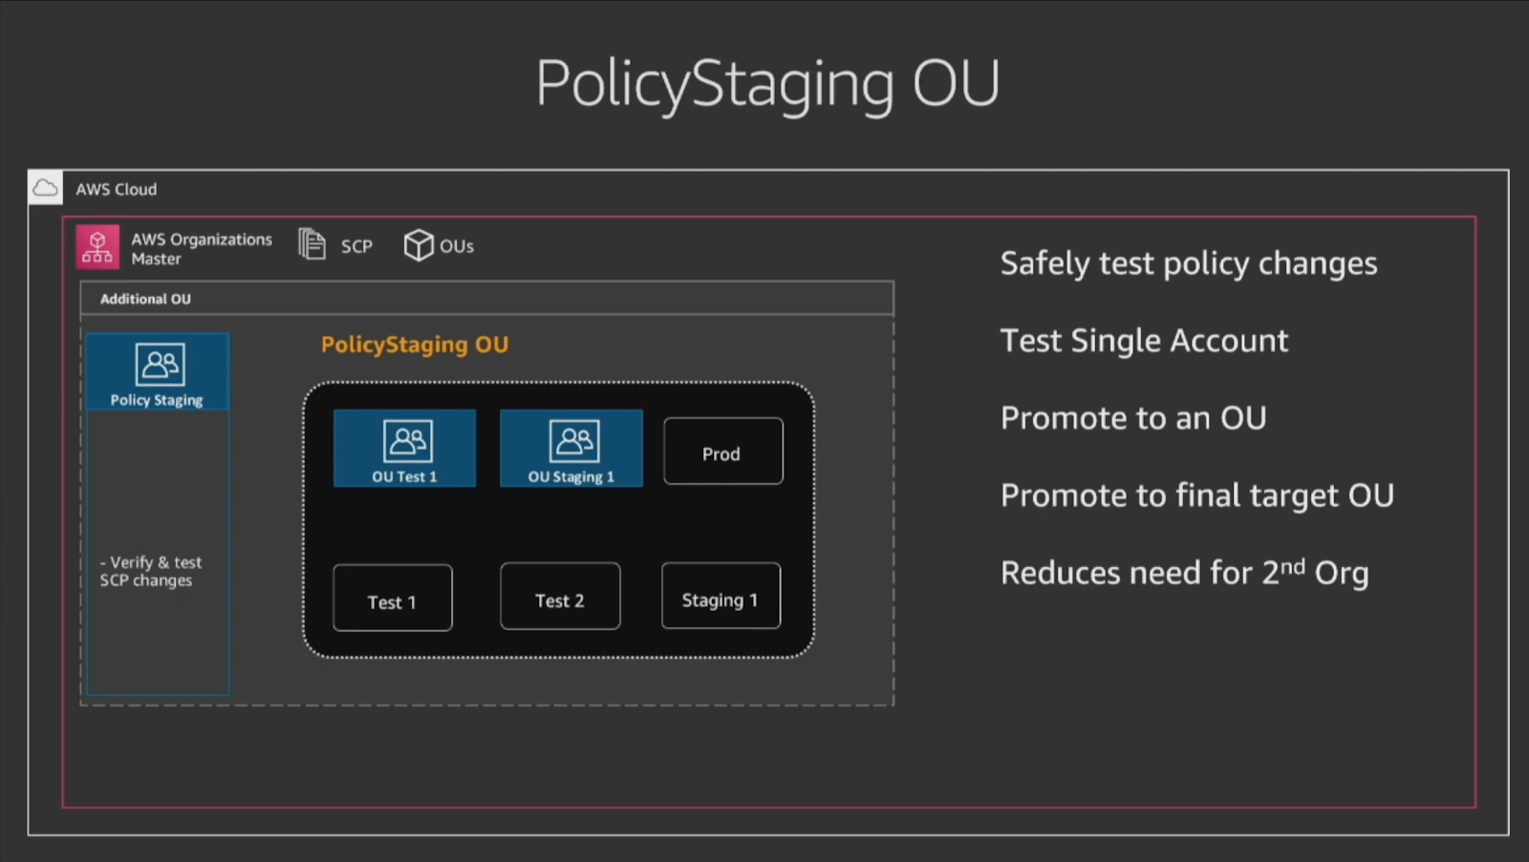Click 'Reduces need for 2nd Org' text

[1185, 573]
